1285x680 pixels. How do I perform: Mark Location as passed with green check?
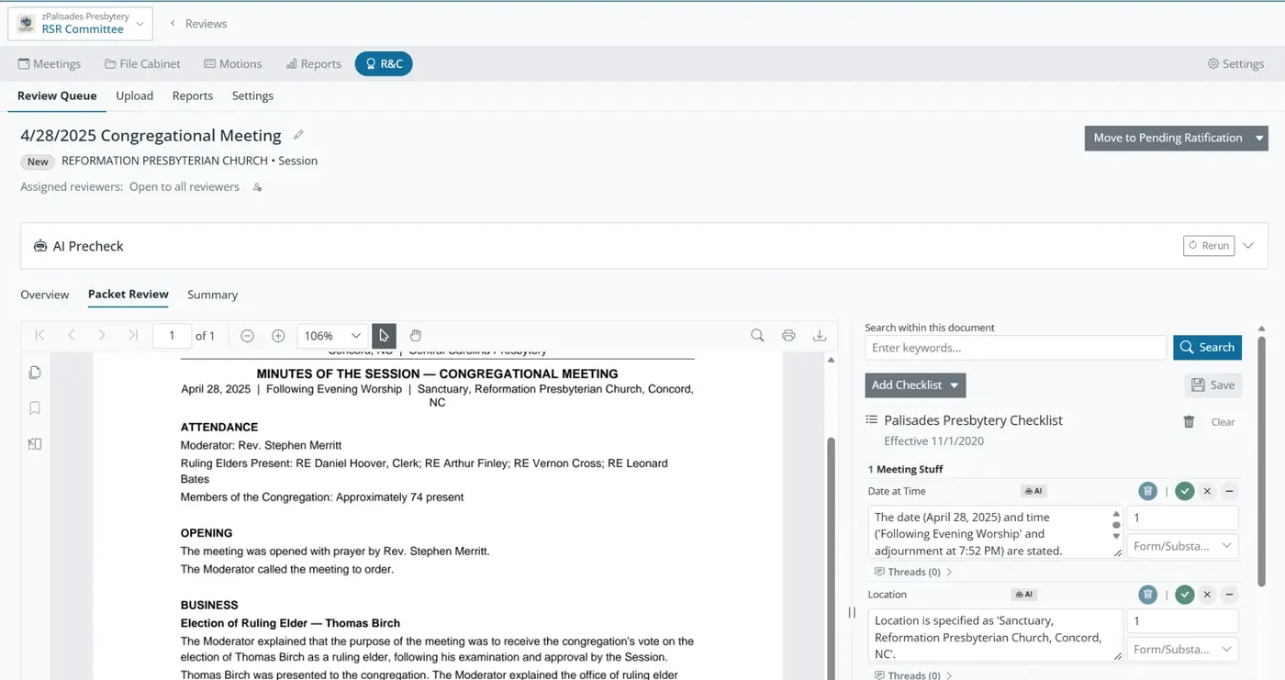pos(1185,595)
